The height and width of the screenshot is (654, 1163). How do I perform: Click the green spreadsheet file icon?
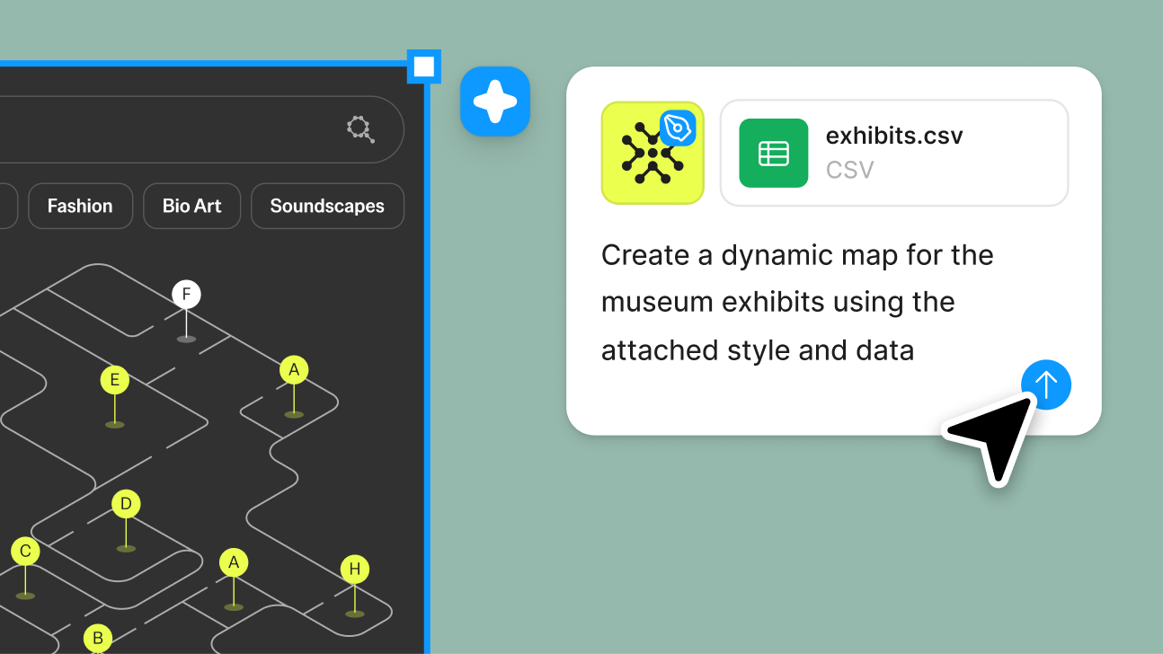(x=774, y=154)
